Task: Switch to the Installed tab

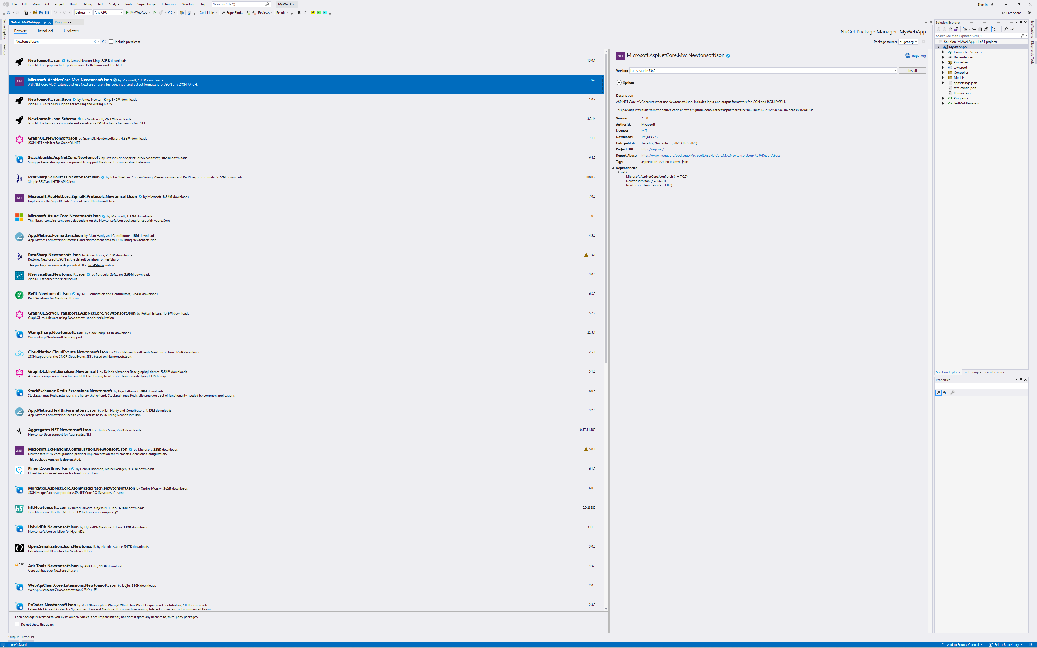Action: (45, 31)
